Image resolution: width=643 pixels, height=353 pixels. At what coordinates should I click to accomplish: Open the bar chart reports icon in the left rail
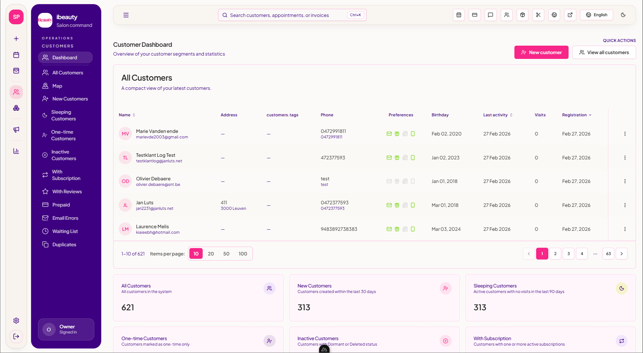pos(16,151)
